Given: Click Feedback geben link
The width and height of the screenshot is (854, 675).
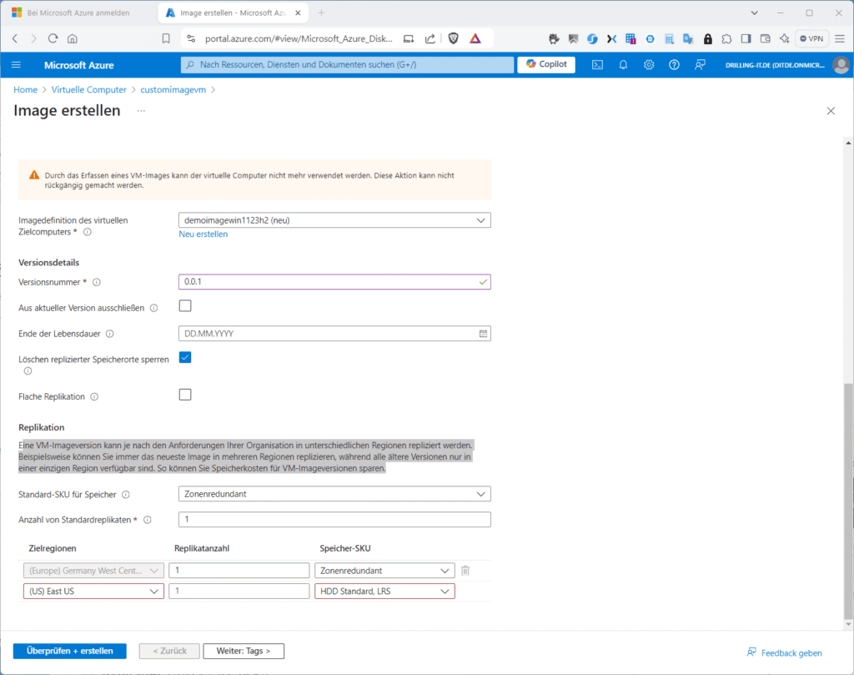Looking at the screenshot, I should tap(785, 652).
